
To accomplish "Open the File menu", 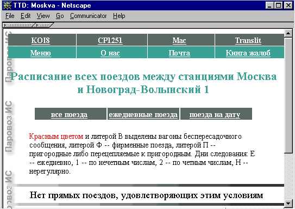I will point(10,16).
